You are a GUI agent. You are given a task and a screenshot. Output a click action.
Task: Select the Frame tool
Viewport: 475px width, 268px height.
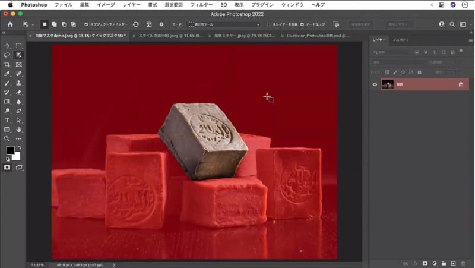pyautogui.click(x=19, y=64)
